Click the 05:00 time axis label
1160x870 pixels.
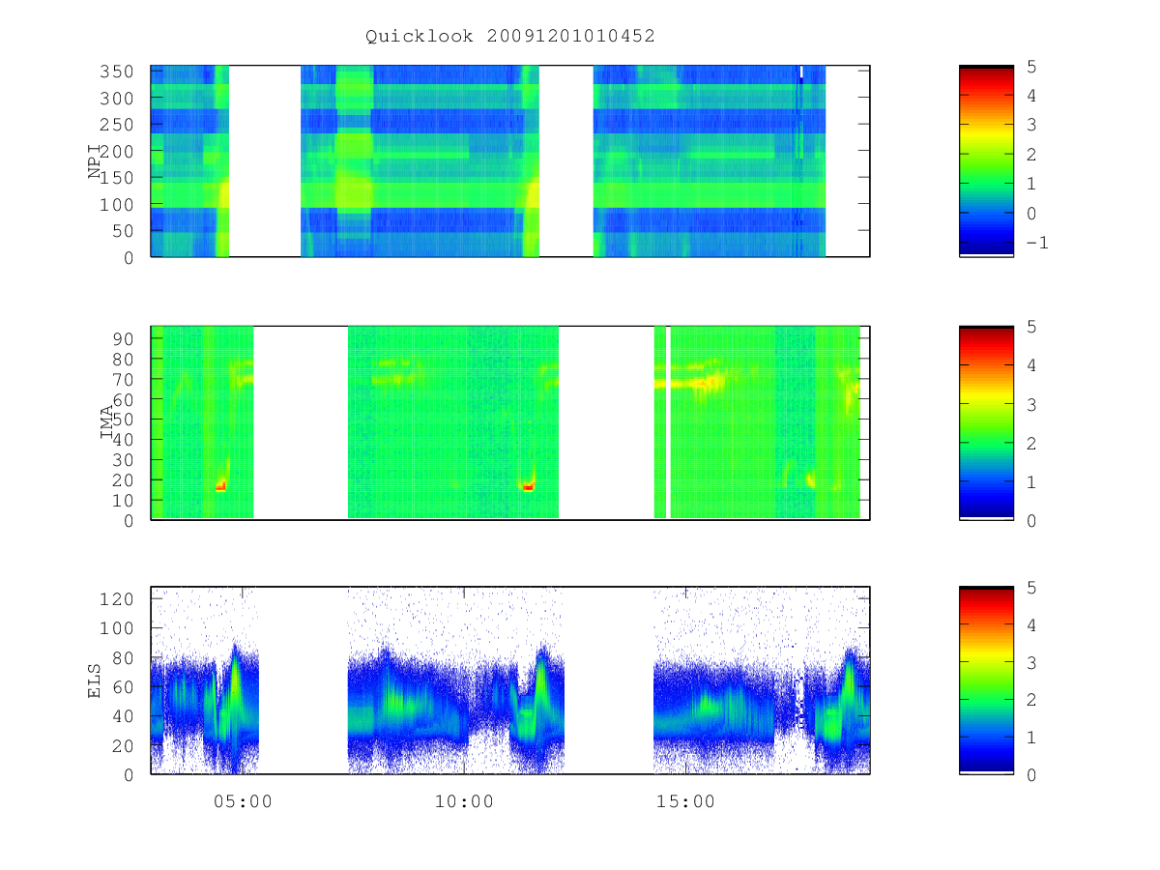(x=243, y=801)
